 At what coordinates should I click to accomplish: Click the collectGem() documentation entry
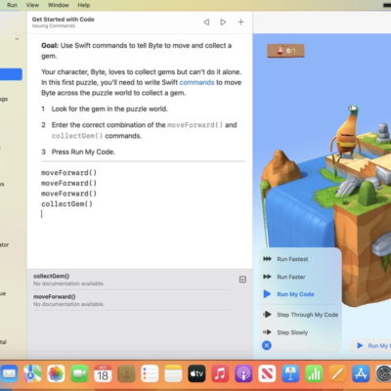point(132,280)
